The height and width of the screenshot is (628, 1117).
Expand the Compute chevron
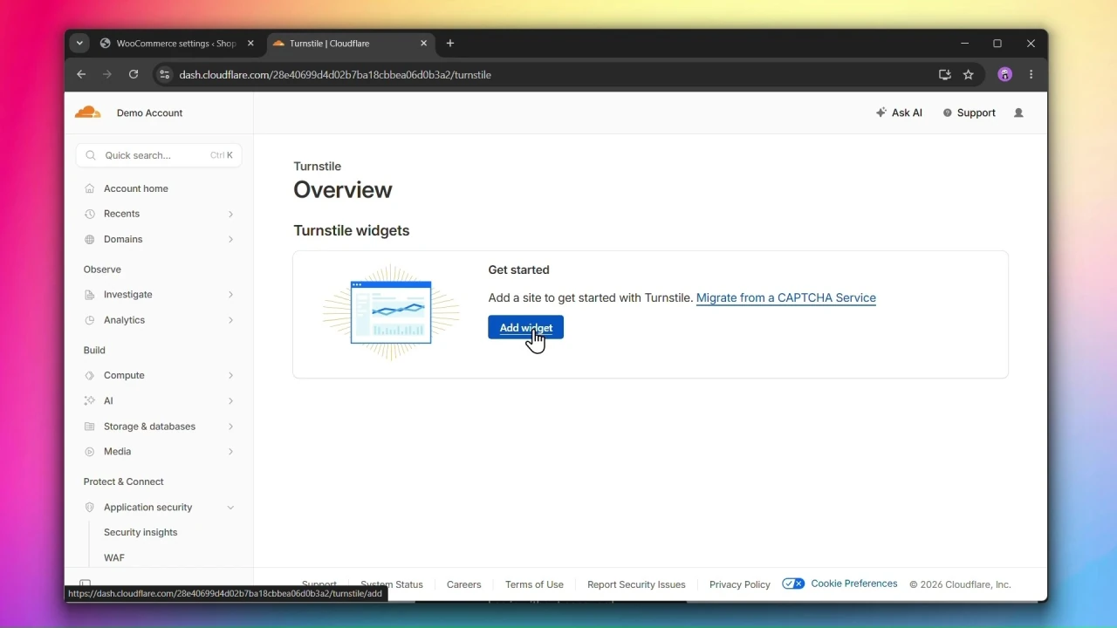230,375
